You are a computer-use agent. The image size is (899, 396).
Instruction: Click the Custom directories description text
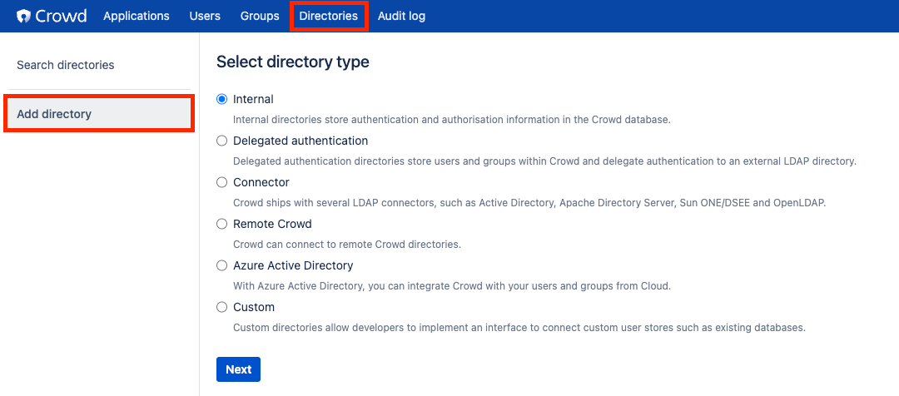(x=519, y=328)
